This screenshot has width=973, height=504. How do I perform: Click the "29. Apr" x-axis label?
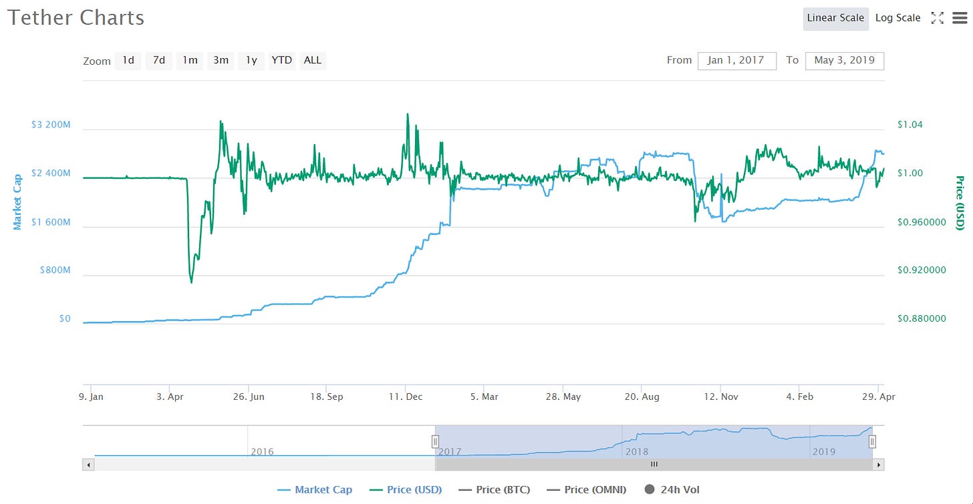878,397
